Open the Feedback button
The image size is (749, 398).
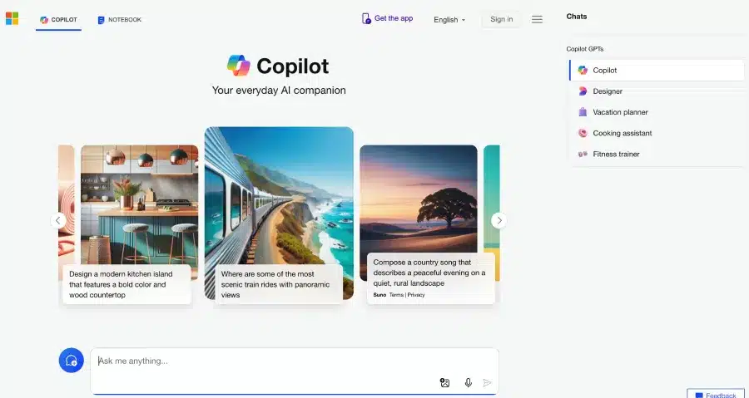[716, 394]
